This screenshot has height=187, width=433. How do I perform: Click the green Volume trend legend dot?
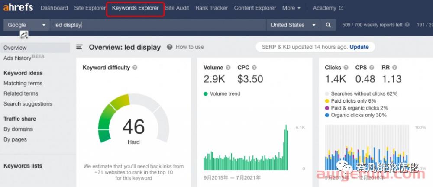(x=205, y=94)
